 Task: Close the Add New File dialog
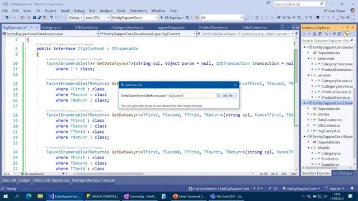(235, 85)
